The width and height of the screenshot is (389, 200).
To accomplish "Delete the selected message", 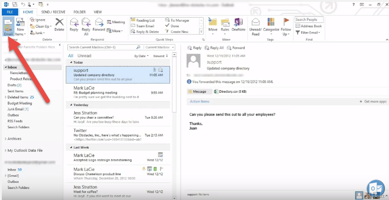I will coord(59,24).
